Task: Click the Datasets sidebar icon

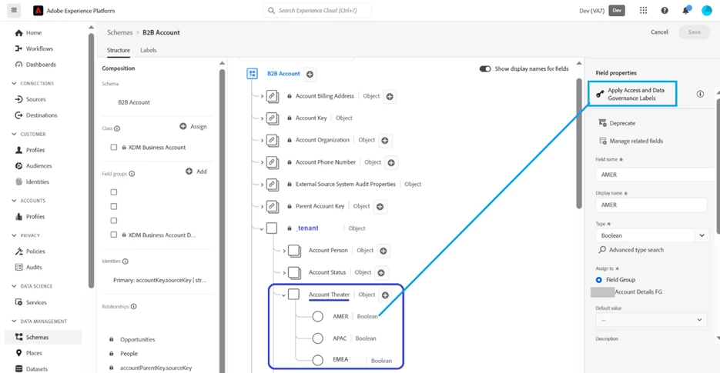Action: tap(18, 369)
